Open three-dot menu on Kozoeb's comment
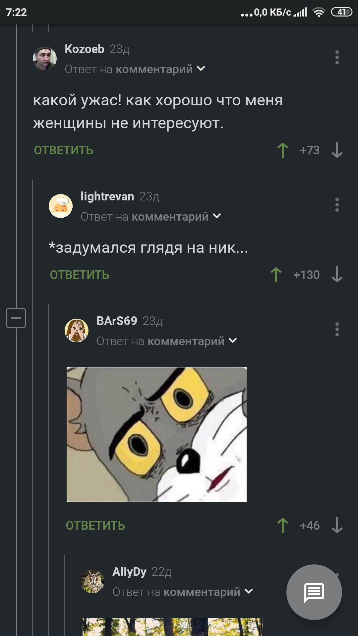 [337, 57]
